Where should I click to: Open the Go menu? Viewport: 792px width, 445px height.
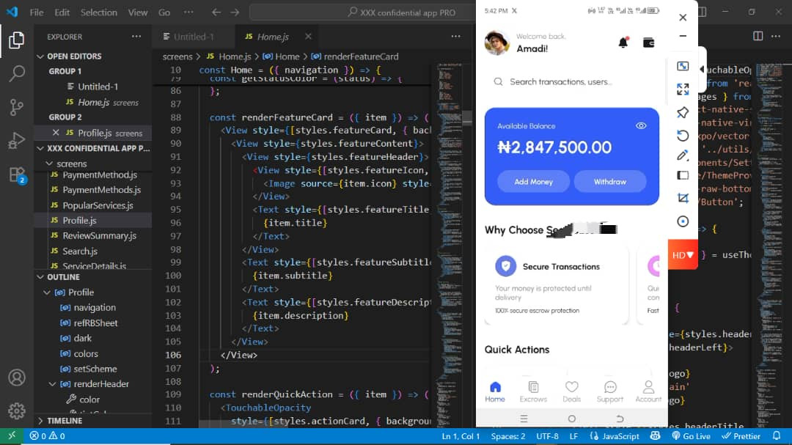click(x=164, y=12)
